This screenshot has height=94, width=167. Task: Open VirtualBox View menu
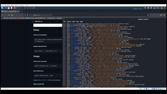[x=12, y=5]
